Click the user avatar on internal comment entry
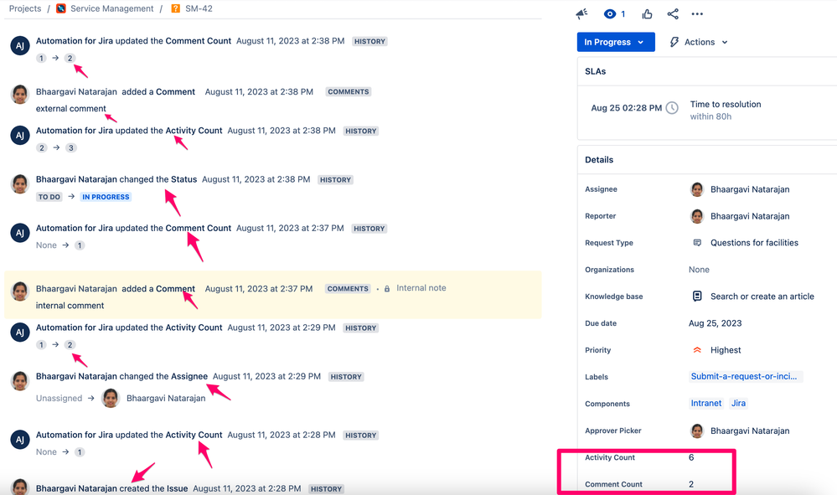 [x=20, y=291]
